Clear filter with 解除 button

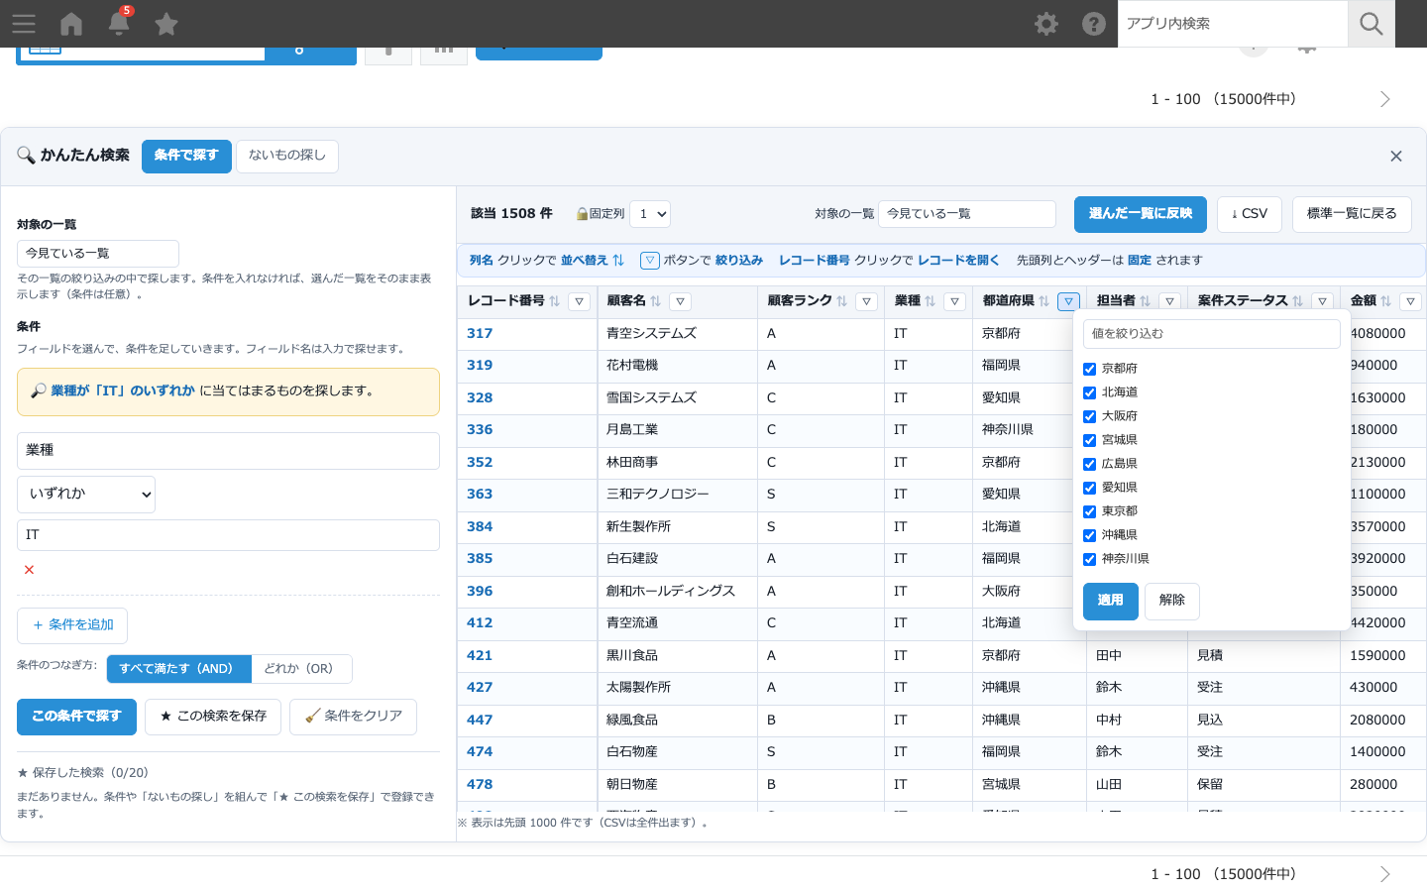pyautogui.click(x=1172, y=601)
